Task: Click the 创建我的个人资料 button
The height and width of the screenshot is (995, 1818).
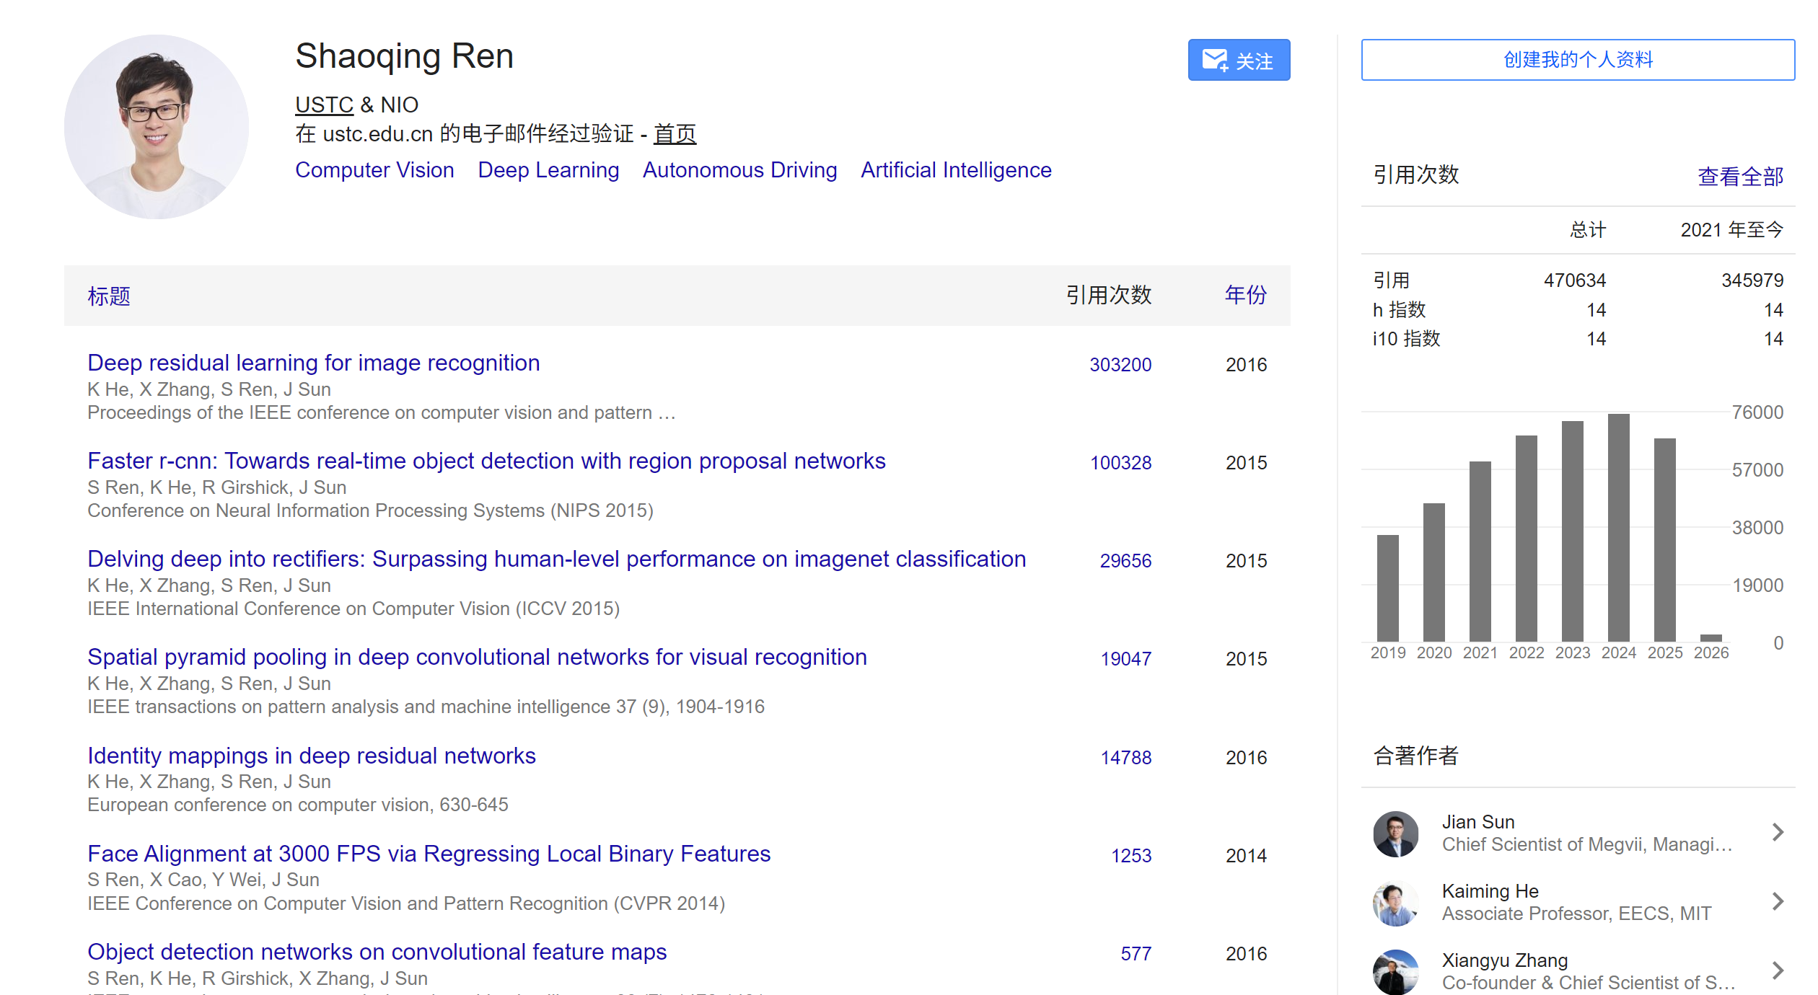Action: (1577, 60)
